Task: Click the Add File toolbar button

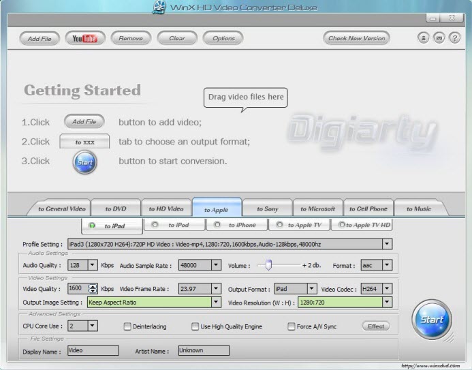Action: [x=40, y=38]
